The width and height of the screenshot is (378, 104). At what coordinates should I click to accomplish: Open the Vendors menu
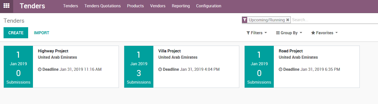(x=158, y=6)
